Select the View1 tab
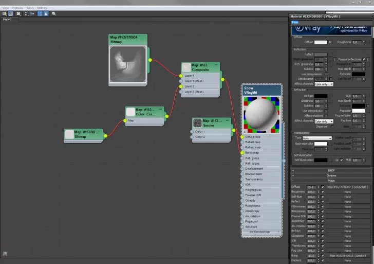 (x=7, y=20)
